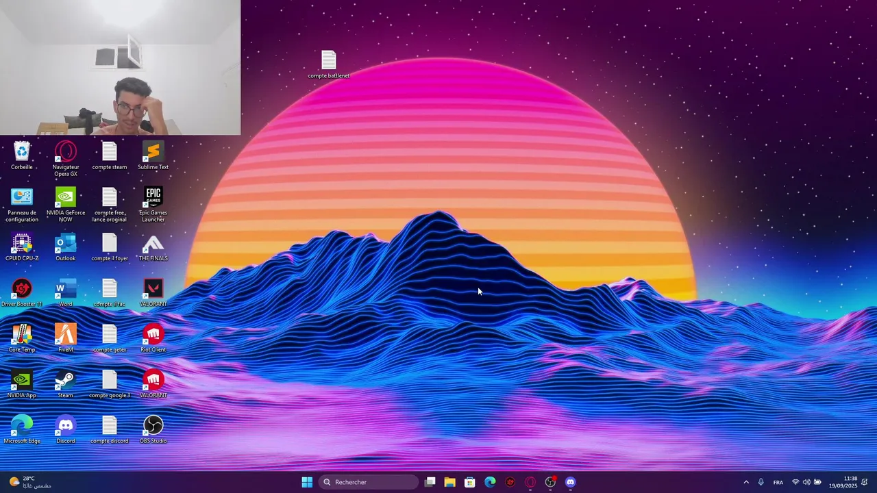Select the compte getex text file
877x493 pixels.
(110, 339)
